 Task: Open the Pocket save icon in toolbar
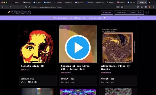[138, 7]
